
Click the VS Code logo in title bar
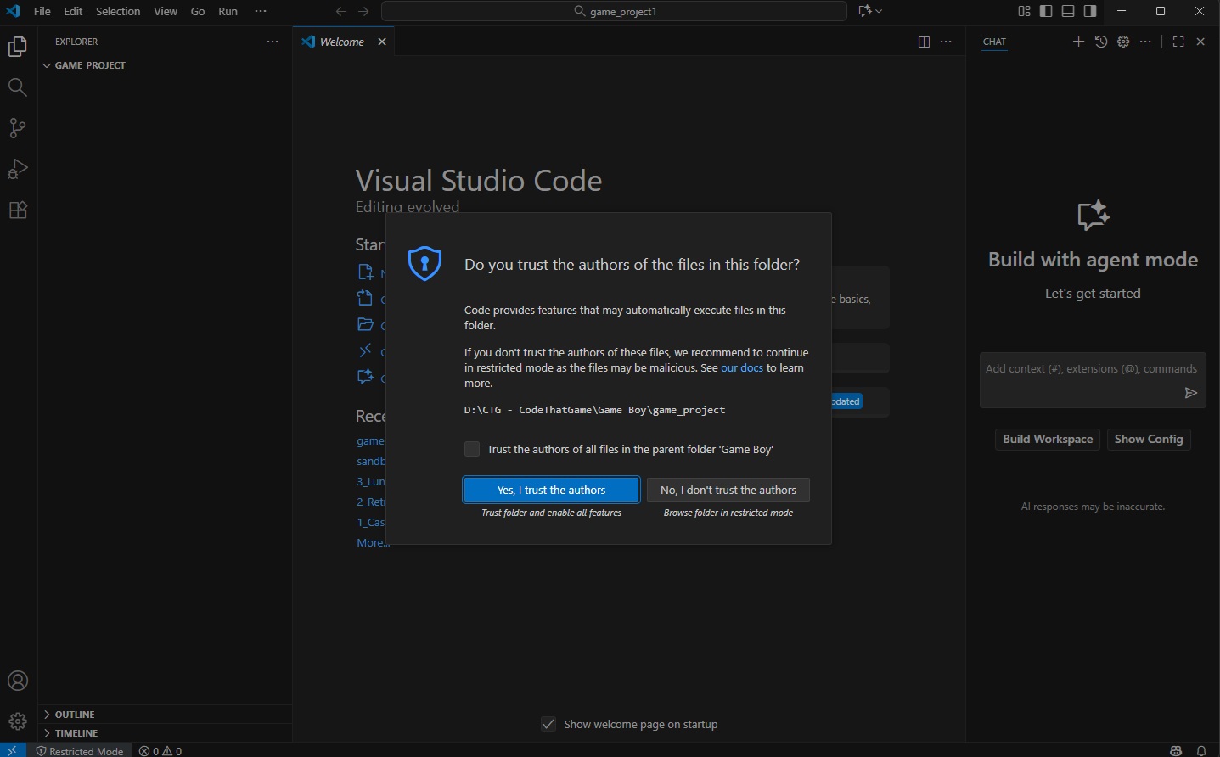point(13,12)
